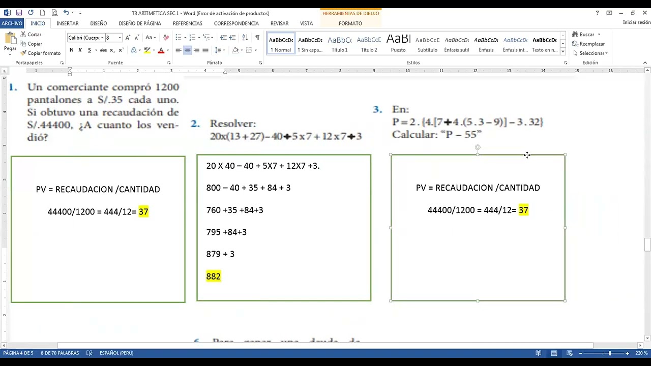Image resolution: width=651 pixels, height=366 pixels.
Task: Align text to the right
Action: pyautogui.click(x=196, y=50)
